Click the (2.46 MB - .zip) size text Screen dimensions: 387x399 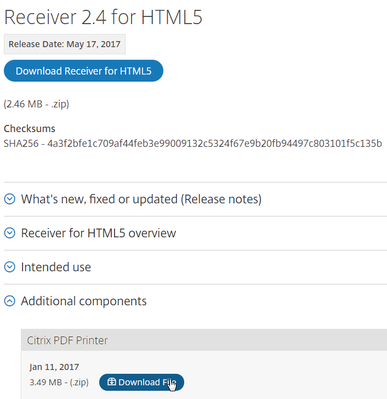(x=36, y=104)
